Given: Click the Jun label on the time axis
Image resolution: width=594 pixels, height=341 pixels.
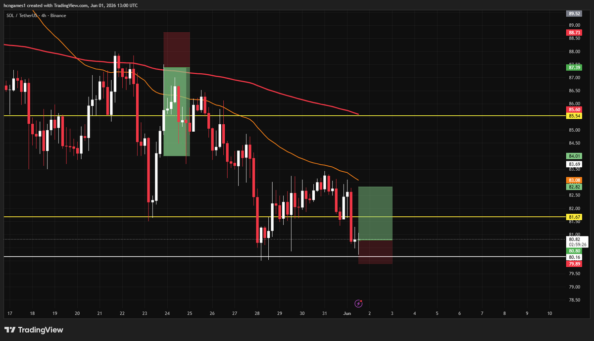Looking at the screenshot, I should pos(347,313).
